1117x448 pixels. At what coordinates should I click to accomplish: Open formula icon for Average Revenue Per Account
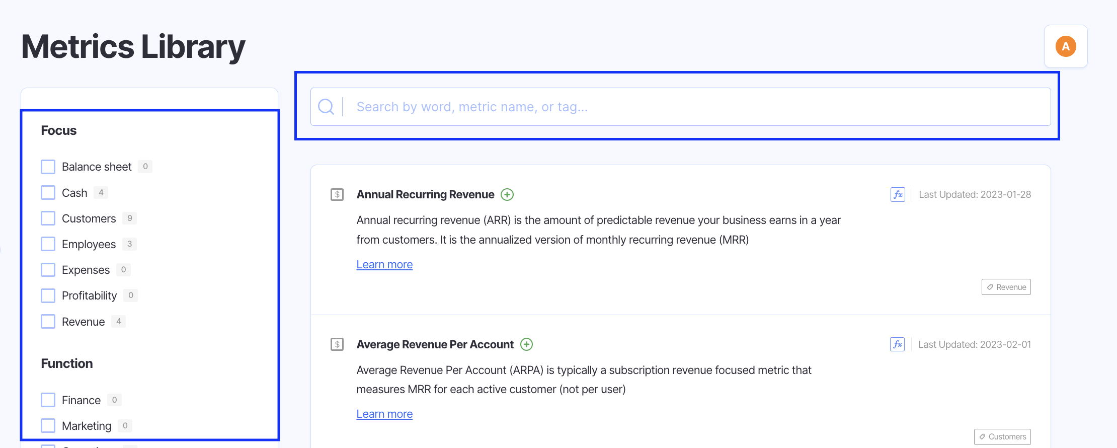click(x=897, y=344)
